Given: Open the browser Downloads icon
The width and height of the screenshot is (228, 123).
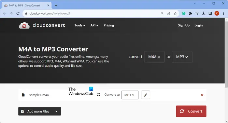Looking at the screenshot, I should (x=204, y=13).
